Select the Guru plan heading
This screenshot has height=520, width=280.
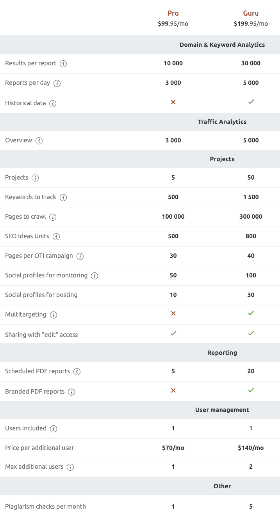pyautogui.click(x=251, y=13)
